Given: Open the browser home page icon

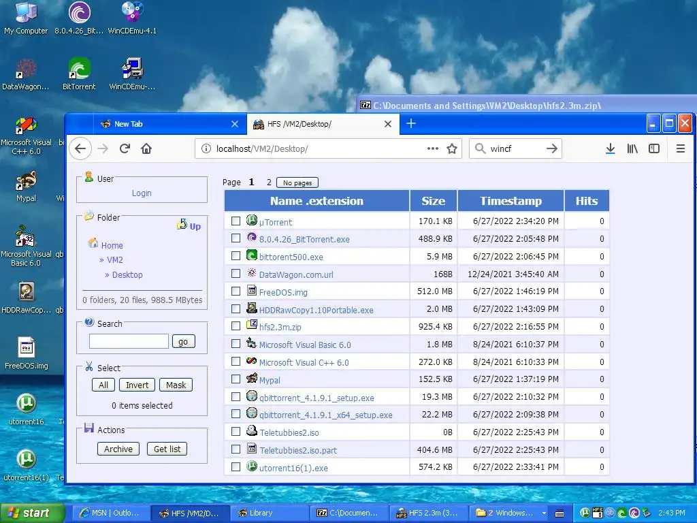Looking at the screenshot, I should 146,148.
